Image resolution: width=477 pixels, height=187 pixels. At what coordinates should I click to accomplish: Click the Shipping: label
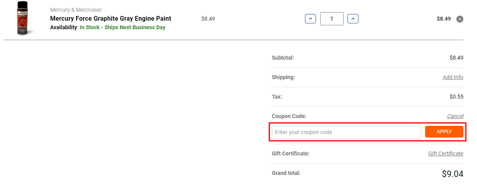coord(283,77)
